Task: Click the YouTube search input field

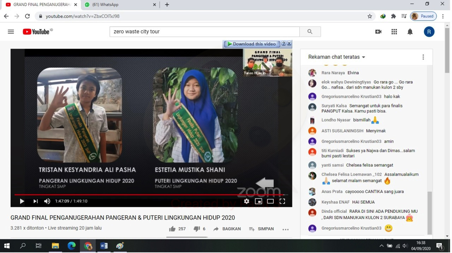Action: [x=205, y=32]
